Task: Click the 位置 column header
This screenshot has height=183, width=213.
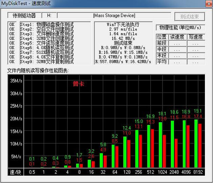Action: coord(162,37)
